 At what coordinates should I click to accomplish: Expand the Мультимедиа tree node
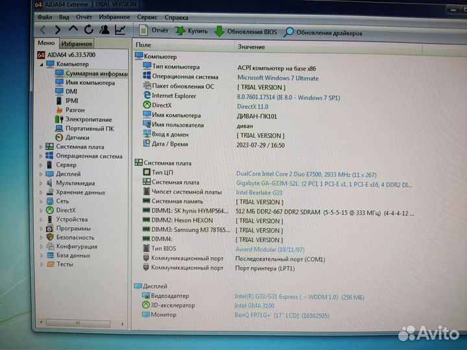coord(41,183)
